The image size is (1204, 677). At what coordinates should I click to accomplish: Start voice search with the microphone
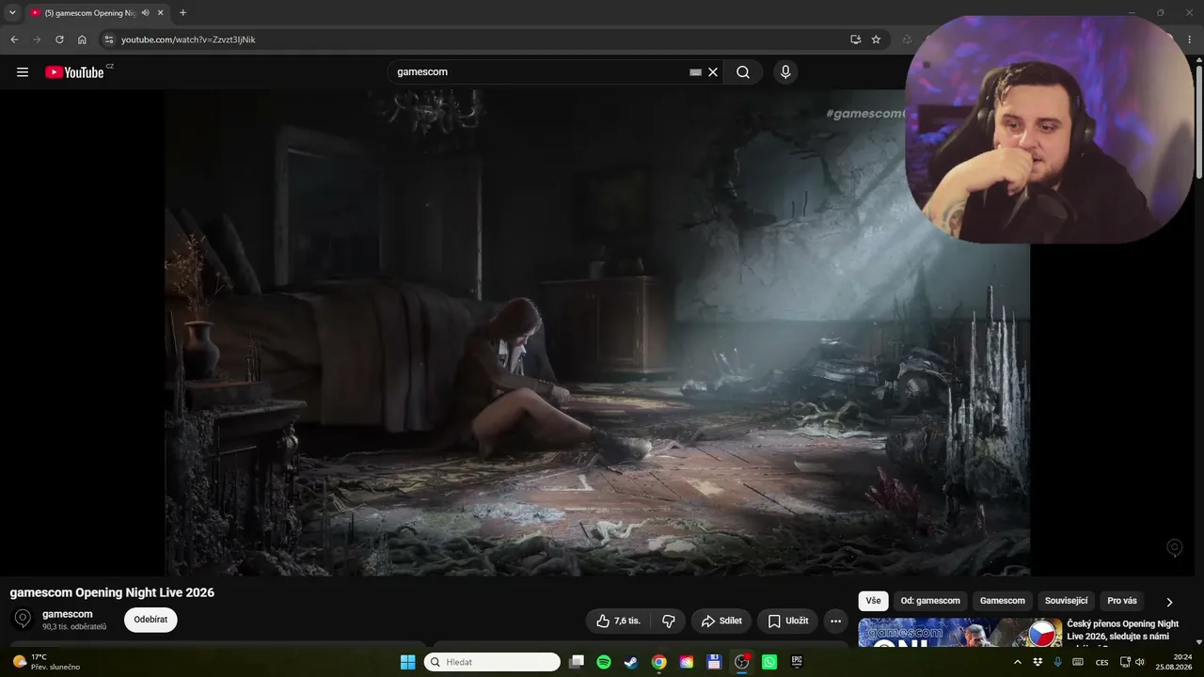785,72
